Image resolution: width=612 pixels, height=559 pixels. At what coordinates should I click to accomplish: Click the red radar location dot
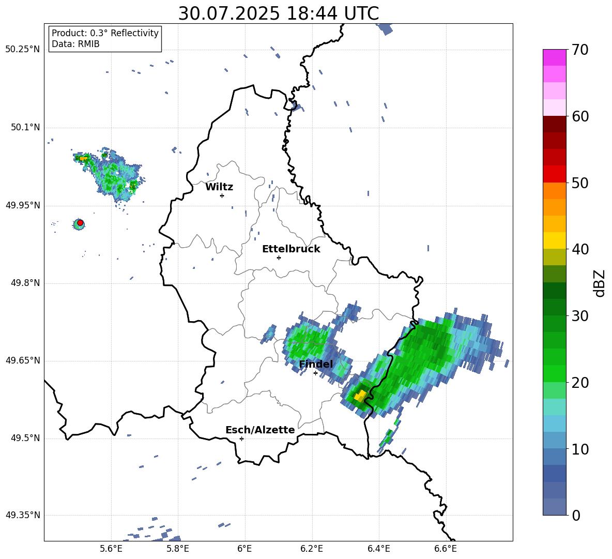[80, 223]
